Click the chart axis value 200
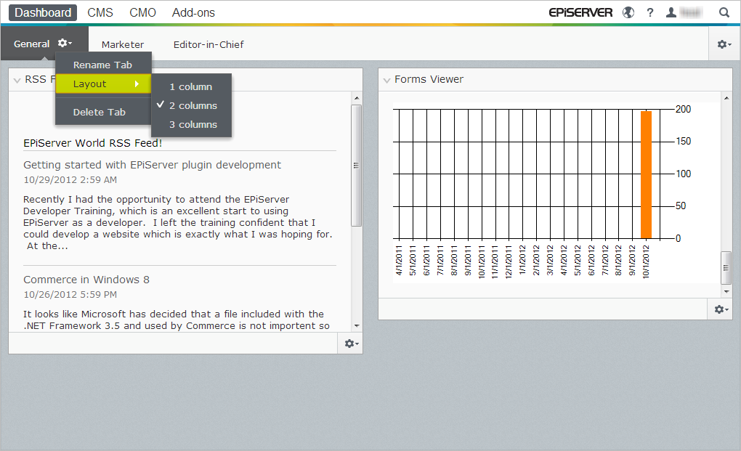Screen dimensions: 741x451 click(684, 109)
